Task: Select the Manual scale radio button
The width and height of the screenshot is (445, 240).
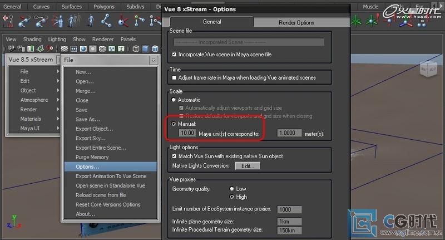Action: point(174,124)
